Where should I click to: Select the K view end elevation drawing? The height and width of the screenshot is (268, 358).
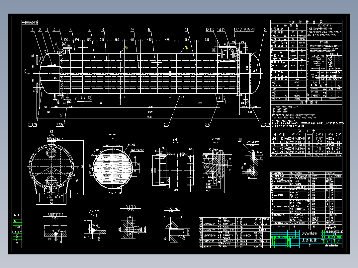51,170
